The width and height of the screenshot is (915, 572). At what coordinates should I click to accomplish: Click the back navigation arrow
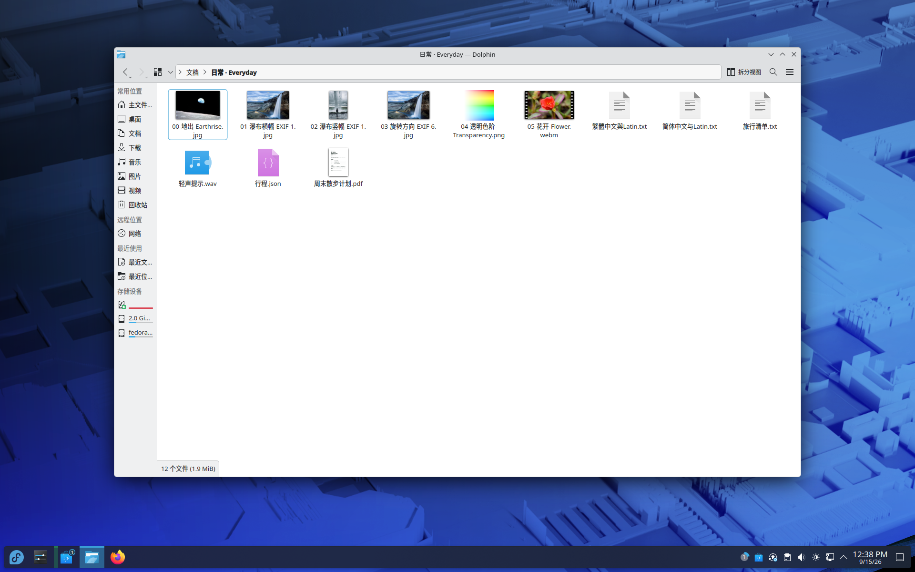(126, 72)
